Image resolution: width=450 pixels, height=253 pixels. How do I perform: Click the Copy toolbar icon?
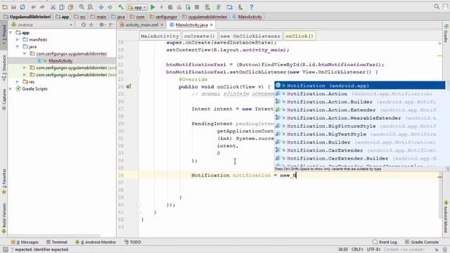(62, 7)
